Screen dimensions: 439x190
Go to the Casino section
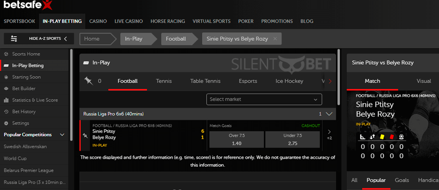click(98, 21)
